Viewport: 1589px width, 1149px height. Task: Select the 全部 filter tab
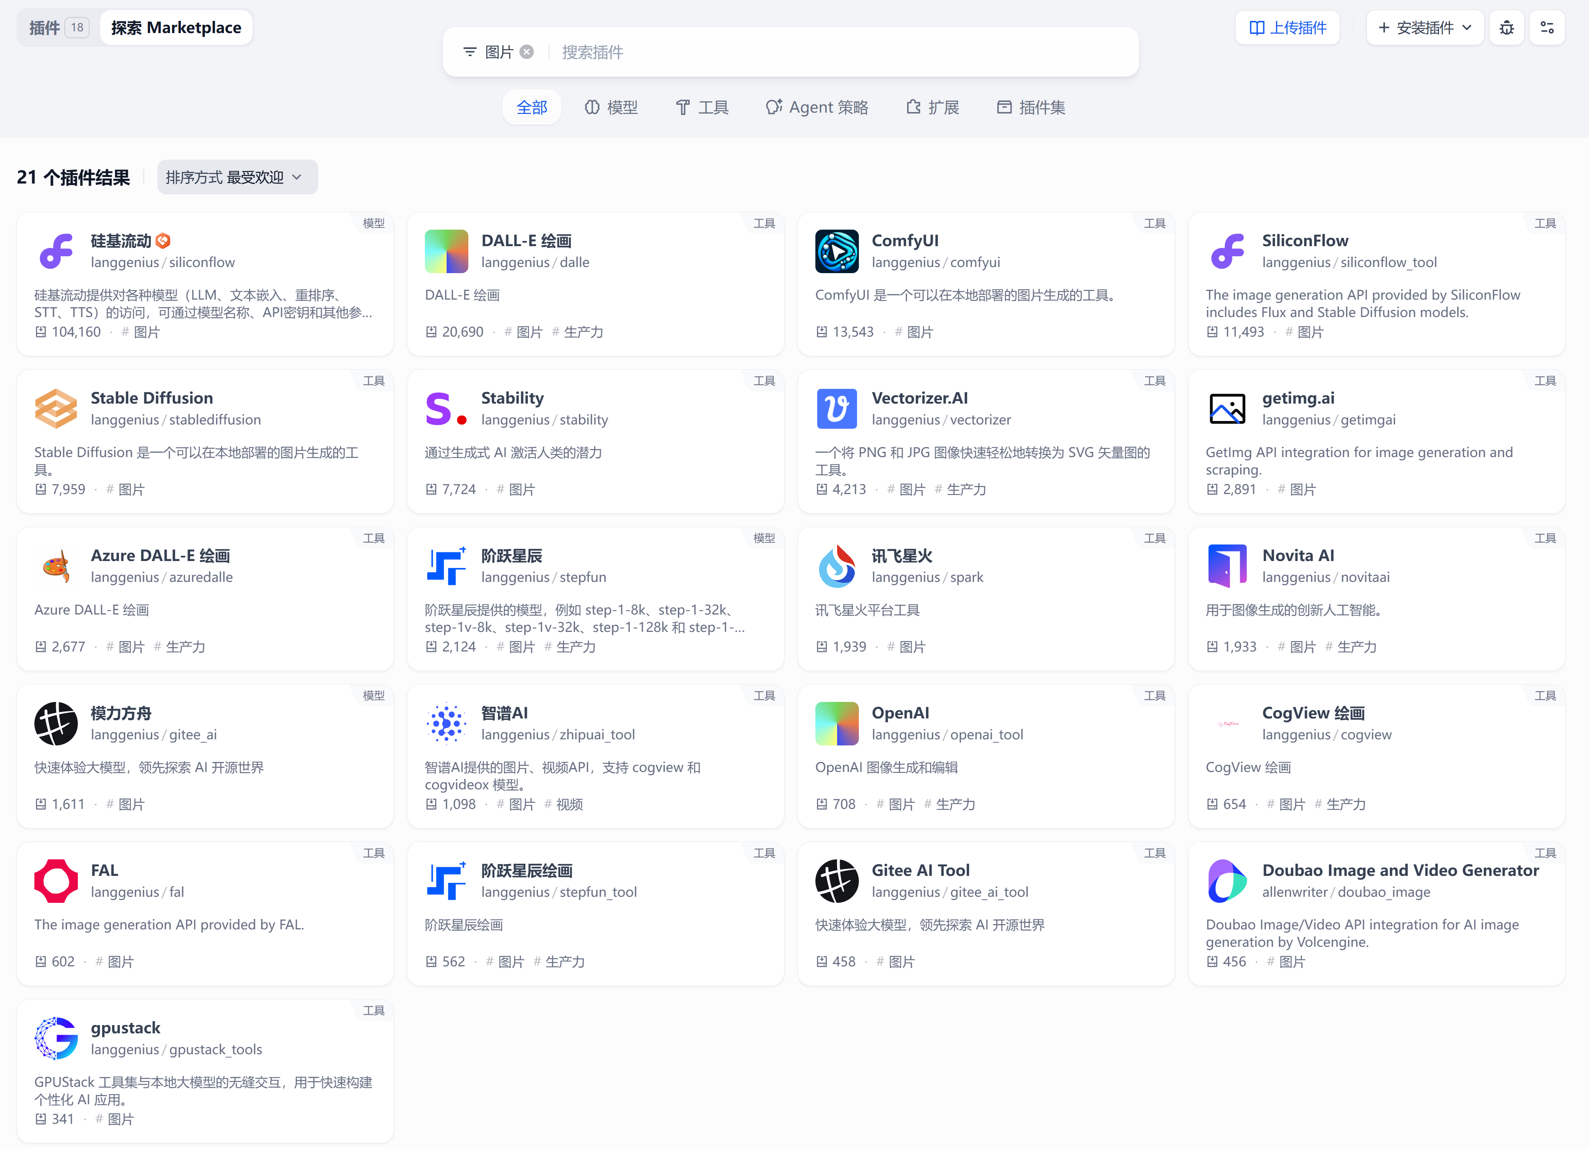click(532, 107)
